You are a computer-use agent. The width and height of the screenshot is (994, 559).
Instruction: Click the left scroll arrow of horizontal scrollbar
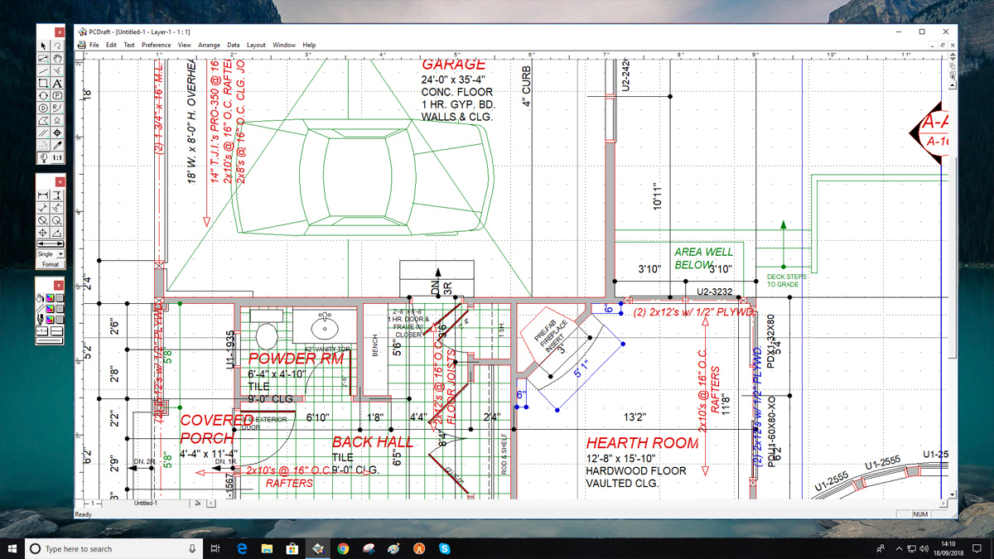click(x=211, y=503)
